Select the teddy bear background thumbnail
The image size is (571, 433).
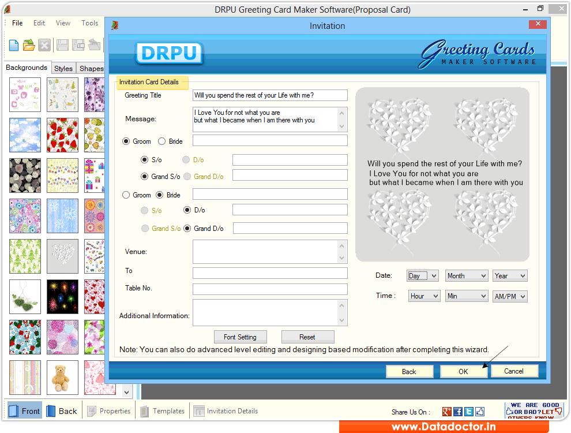point(62,378)
